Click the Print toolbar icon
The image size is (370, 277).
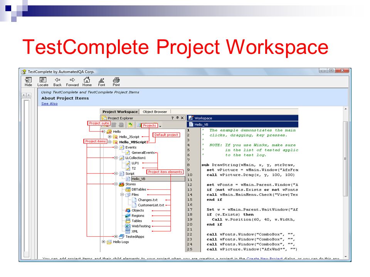[x=116, y=80]
